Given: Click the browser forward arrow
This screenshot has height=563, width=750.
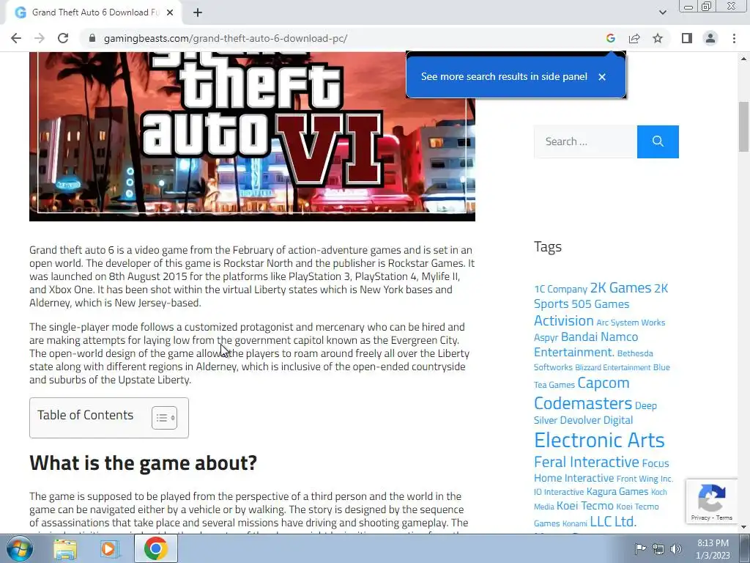Looking at the screenshot, I should (40, 38).
